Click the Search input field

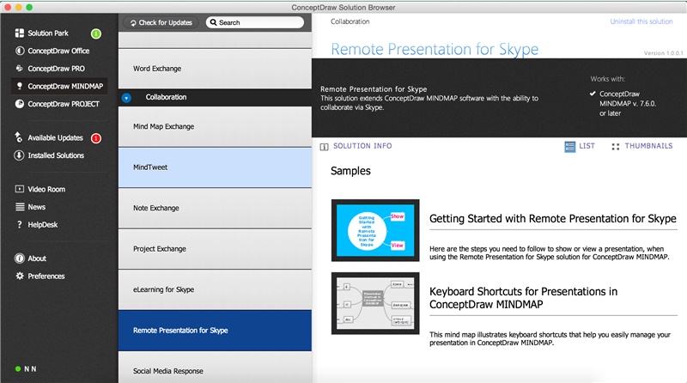click(x=255, y=22)
